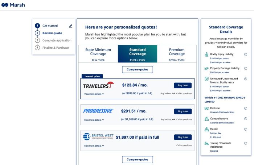Click the top Compare quotes button
254x165 pixels.
(138, 70)
